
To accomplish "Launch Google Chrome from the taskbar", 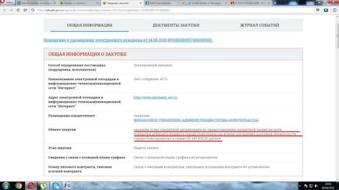I will (19, 186).
